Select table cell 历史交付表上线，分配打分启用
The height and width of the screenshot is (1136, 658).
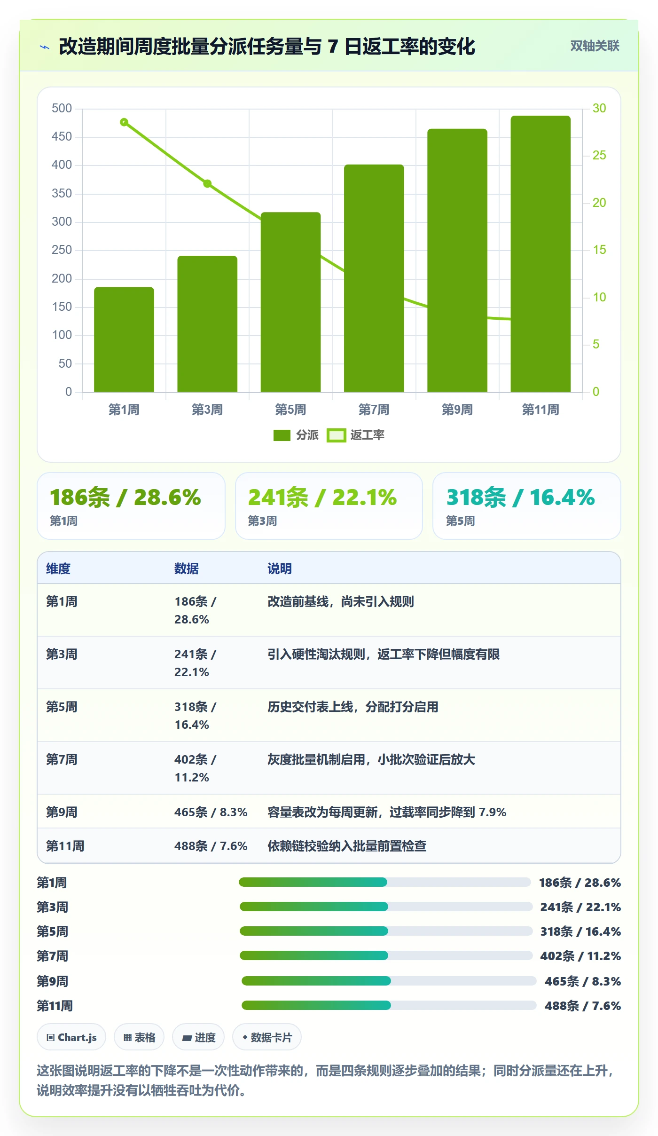353,707
